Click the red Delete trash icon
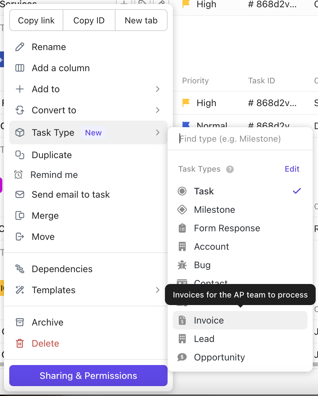Screen dimensions: 318x396 click(20, 343)
